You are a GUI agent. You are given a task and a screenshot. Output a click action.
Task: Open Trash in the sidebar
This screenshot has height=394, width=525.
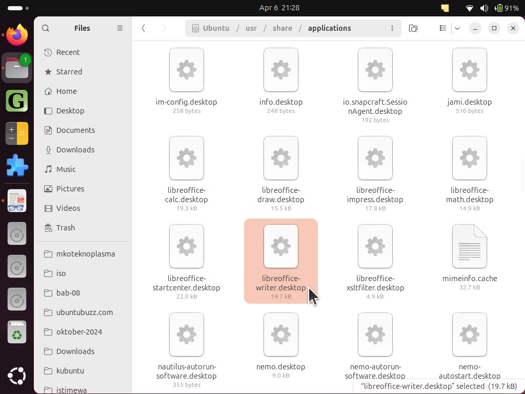point(83,227)
